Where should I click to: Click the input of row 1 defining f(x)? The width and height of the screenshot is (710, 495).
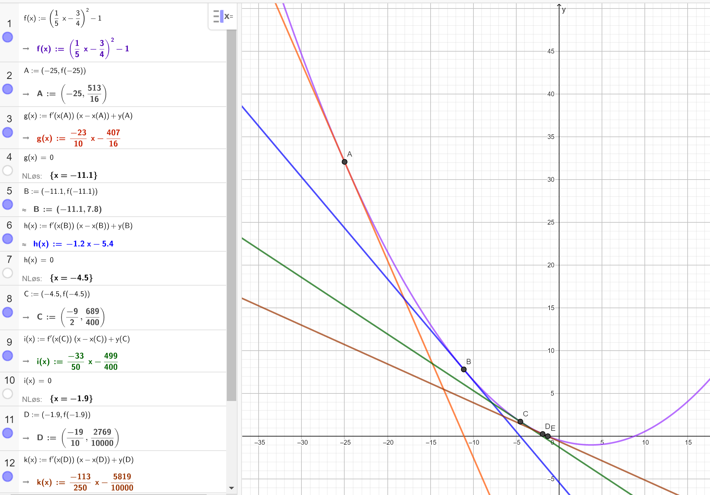coord(63,18)
